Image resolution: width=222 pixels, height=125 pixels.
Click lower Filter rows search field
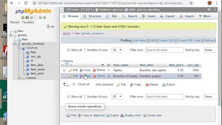(x=164, y=97)
